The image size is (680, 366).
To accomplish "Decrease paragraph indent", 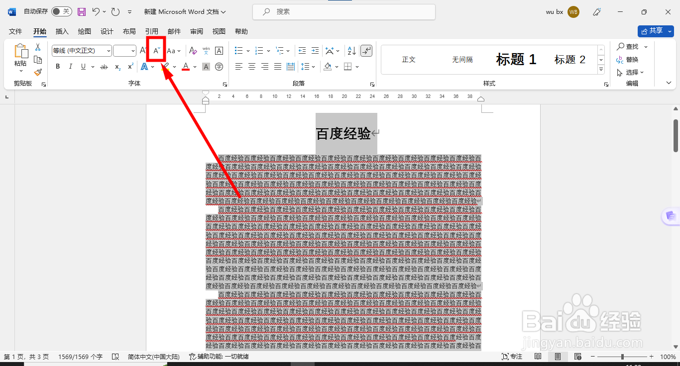I will (302, 51).
